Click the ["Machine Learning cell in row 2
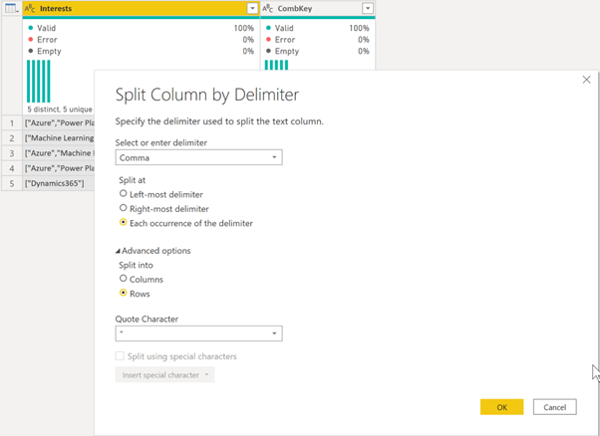The image size is (600, 436). (x=59, y=138)
